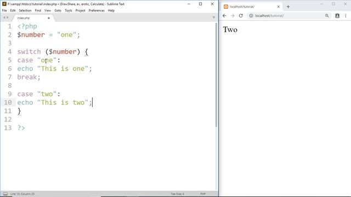Viewport: 351px width, 197px height.
Task: Maximize the Sublime Text window
Action: tap(201, 4)
